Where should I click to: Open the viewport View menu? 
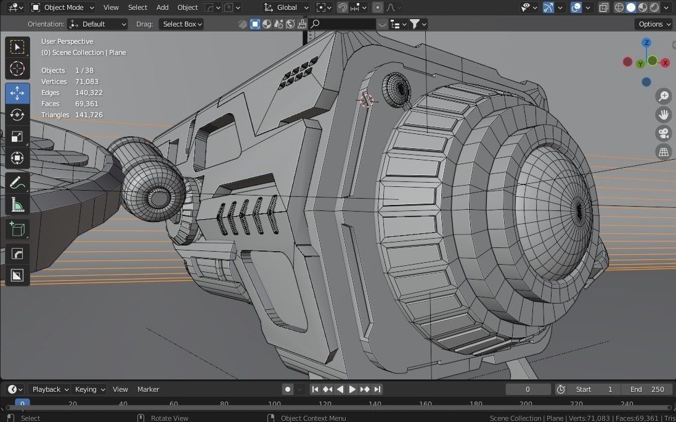click(111, 7)
